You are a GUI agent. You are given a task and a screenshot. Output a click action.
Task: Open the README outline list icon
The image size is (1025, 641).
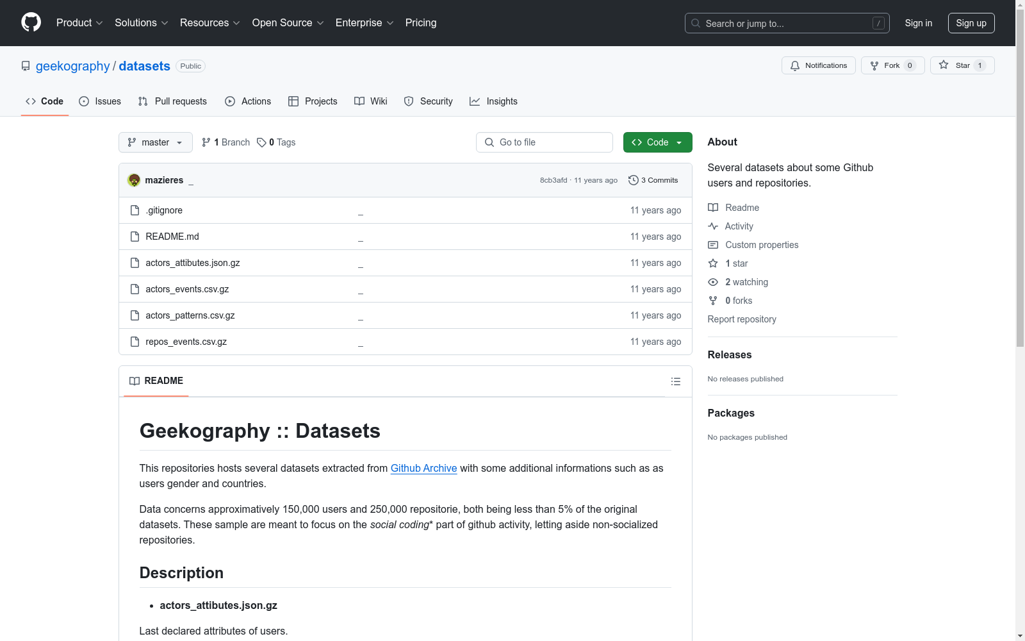click(675, 381)
